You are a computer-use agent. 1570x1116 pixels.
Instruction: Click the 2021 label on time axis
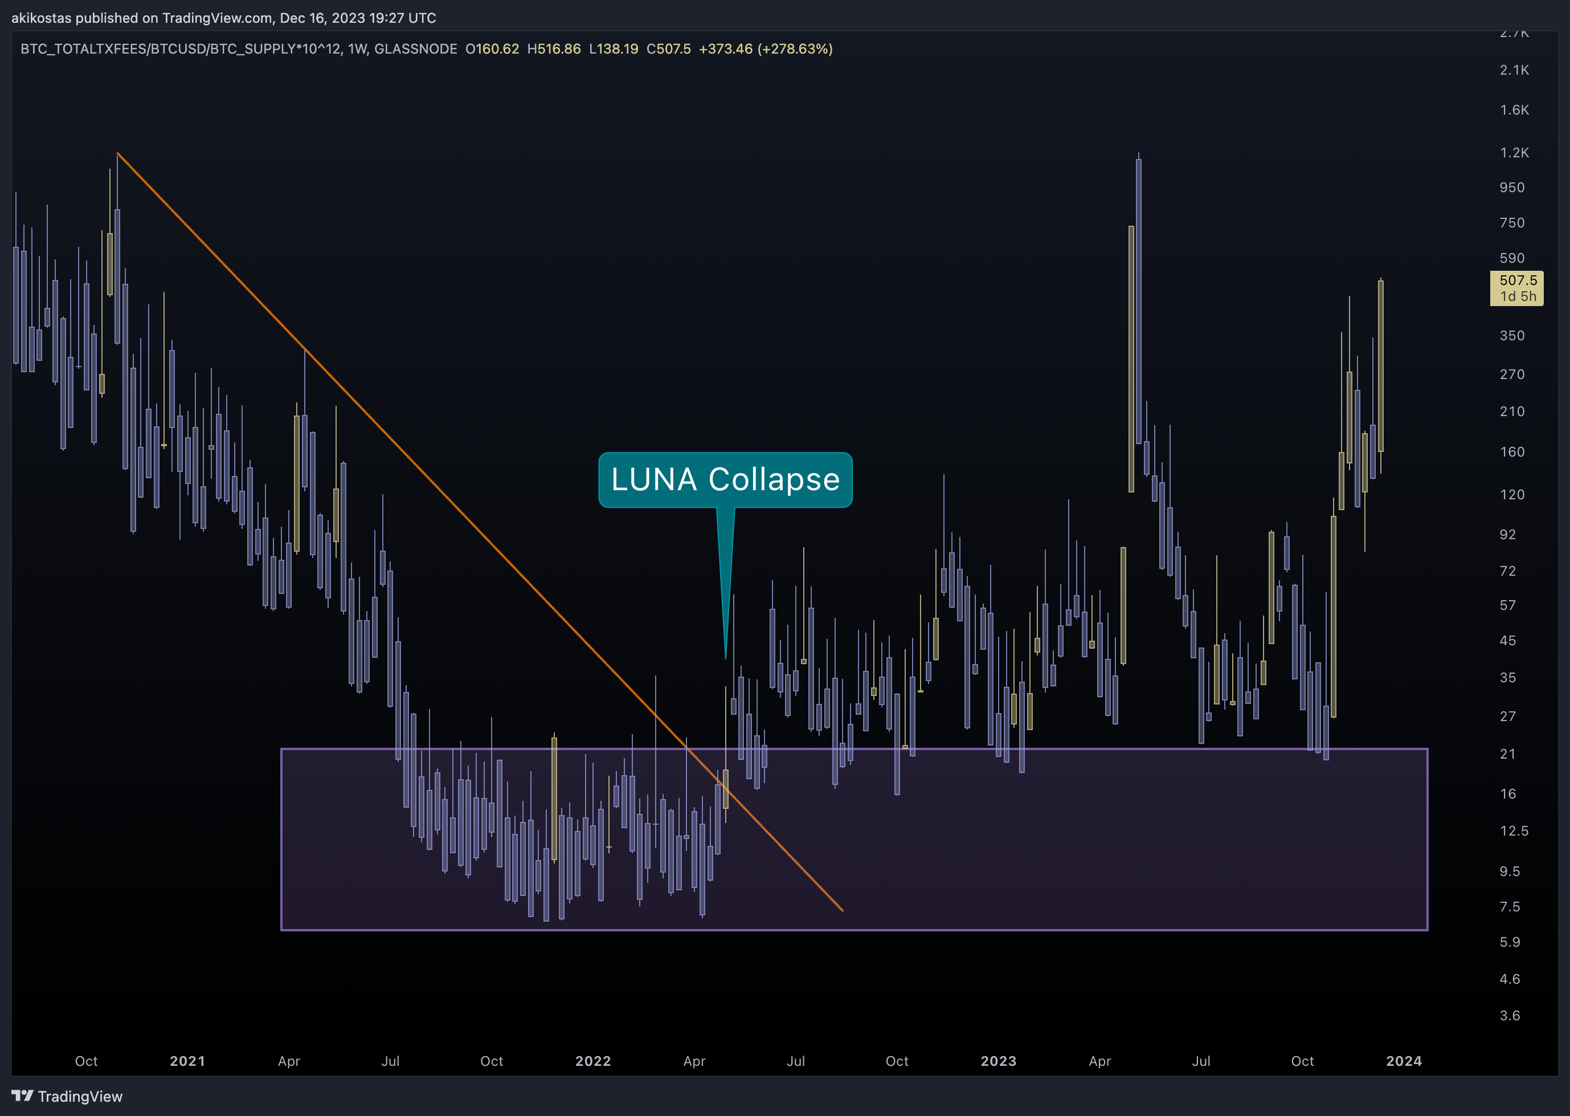187,1061
